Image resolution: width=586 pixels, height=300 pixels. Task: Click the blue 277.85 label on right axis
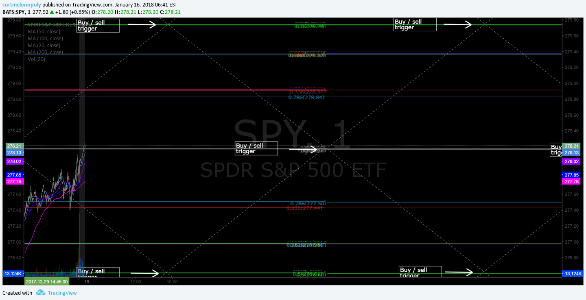tap(572, 175)
